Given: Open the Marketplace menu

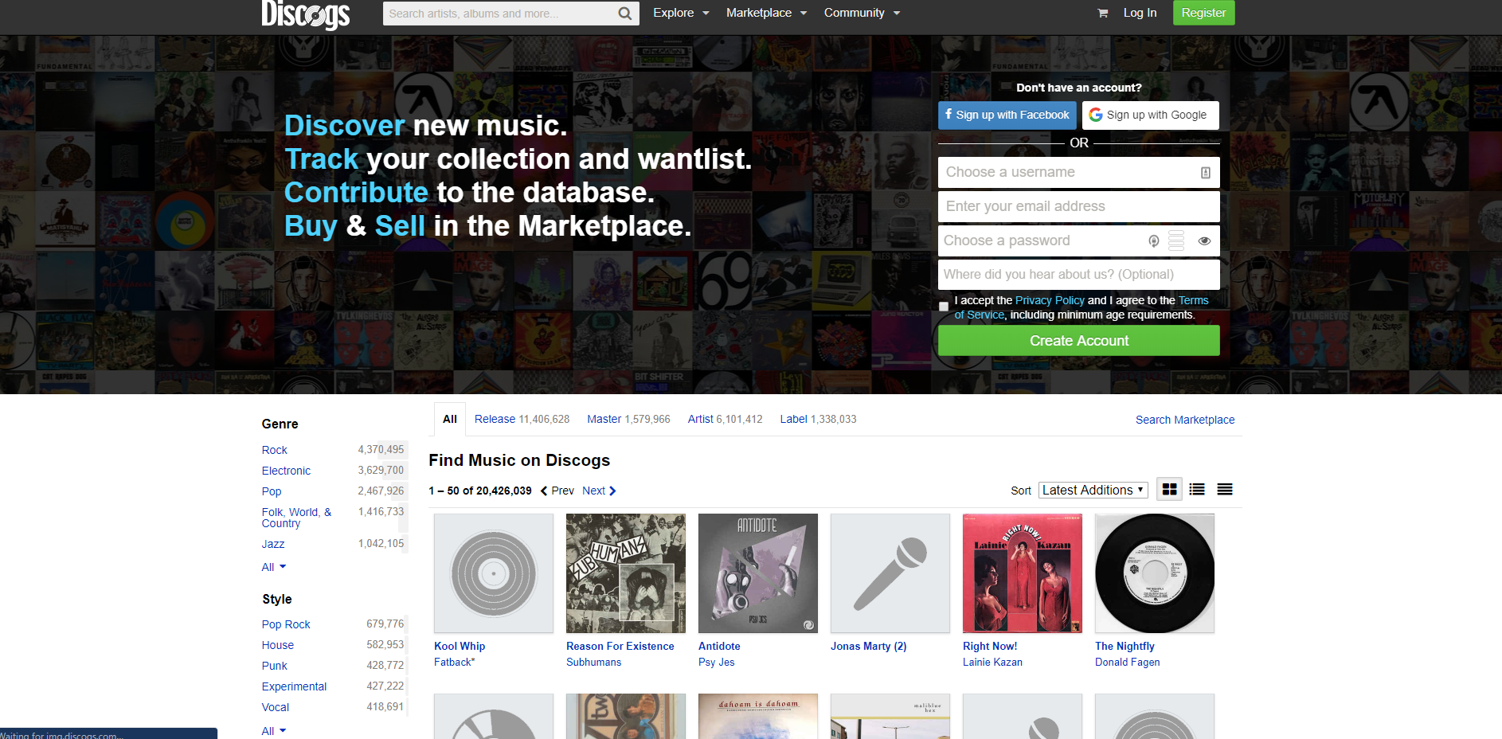Looking at the screenshot, I should point(766,13).
